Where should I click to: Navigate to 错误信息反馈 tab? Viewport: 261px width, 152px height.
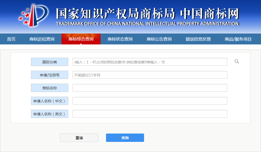pos(198,39)
